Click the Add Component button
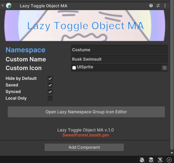 click(84, 147)
